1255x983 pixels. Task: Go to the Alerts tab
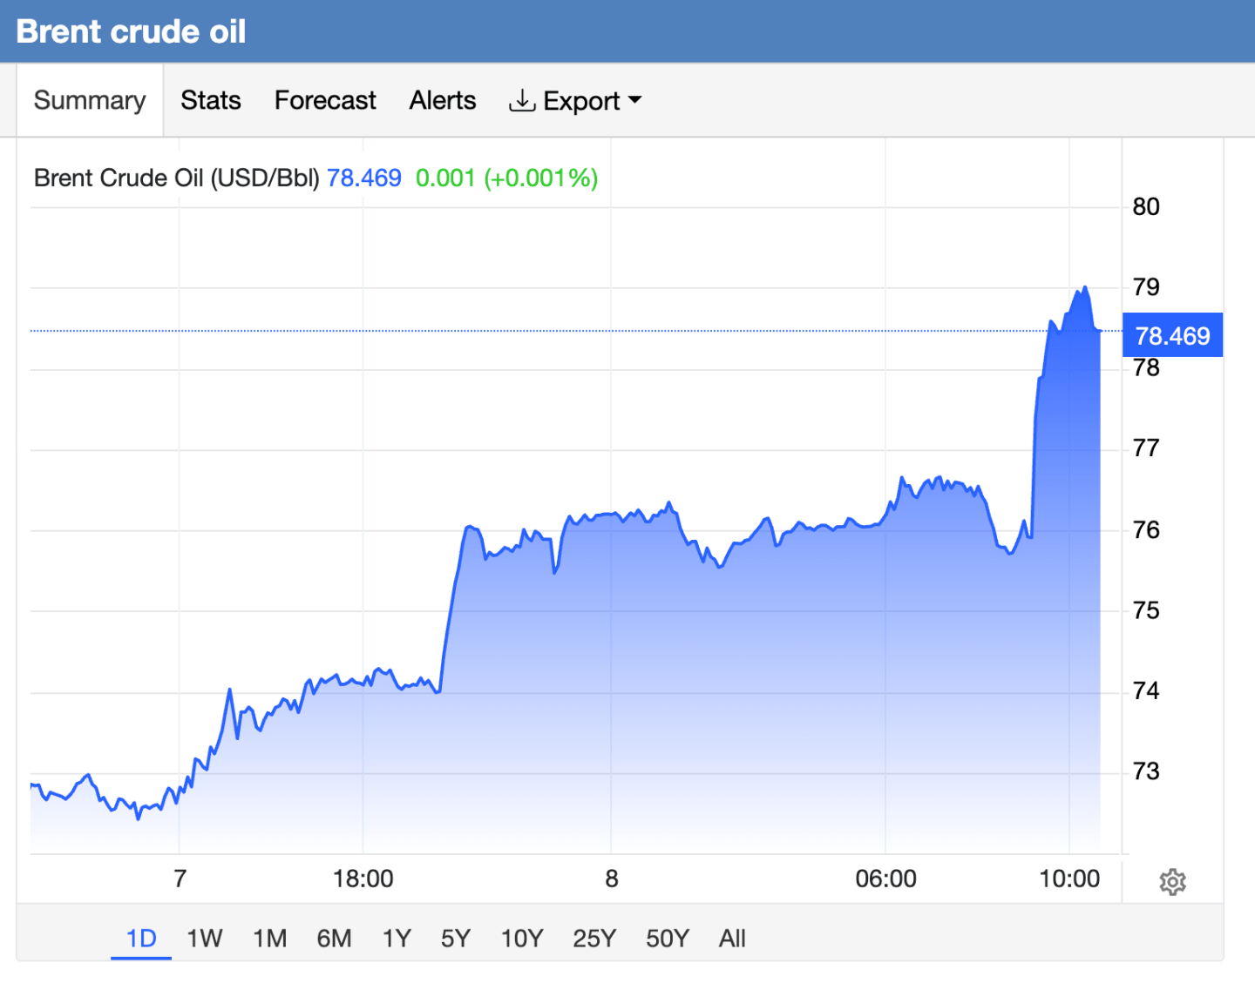coord(443,100)
